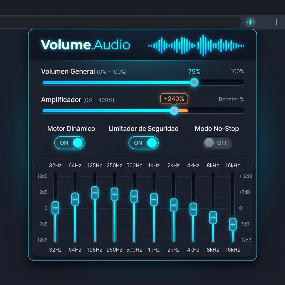This screenshot has height=285, width=285.
Task: Click the Modo No-Stop label
Action: tap(217, 129)
